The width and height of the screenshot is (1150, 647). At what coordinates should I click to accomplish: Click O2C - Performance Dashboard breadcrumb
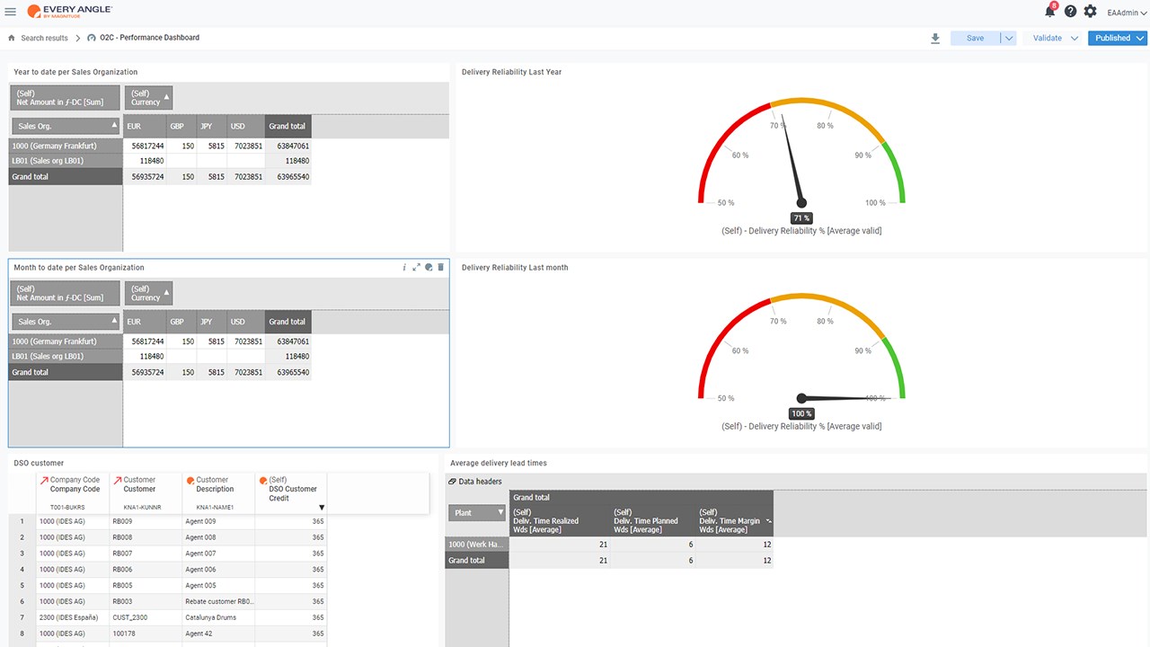pos(149,38)
